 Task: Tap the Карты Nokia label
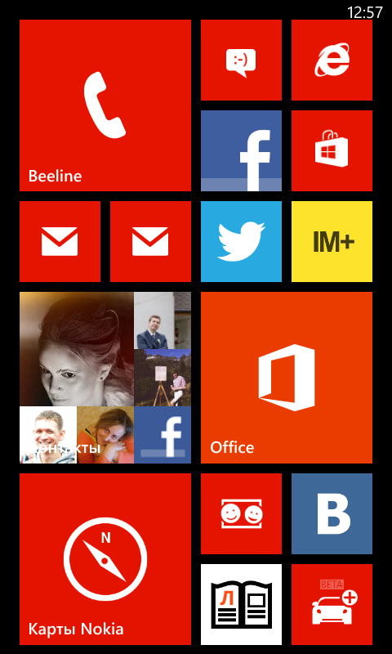pyautogui.click(x=76, y=629)
